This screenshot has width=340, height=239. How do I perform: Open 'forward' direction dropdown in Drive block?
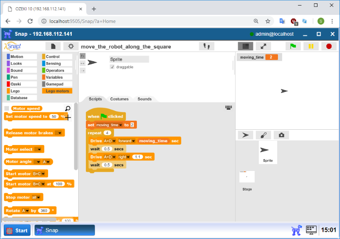coord(126,141)
